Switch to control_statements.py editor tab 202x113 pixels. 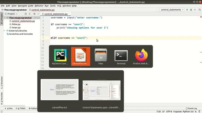click(x=56, y=14)
